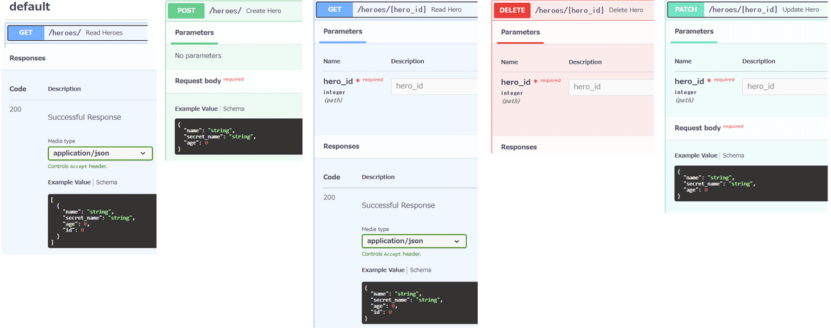The height and width of the screenshot is (330, 831).
Task: Click JSON example block in Update Hero
Action: (751, 184)
